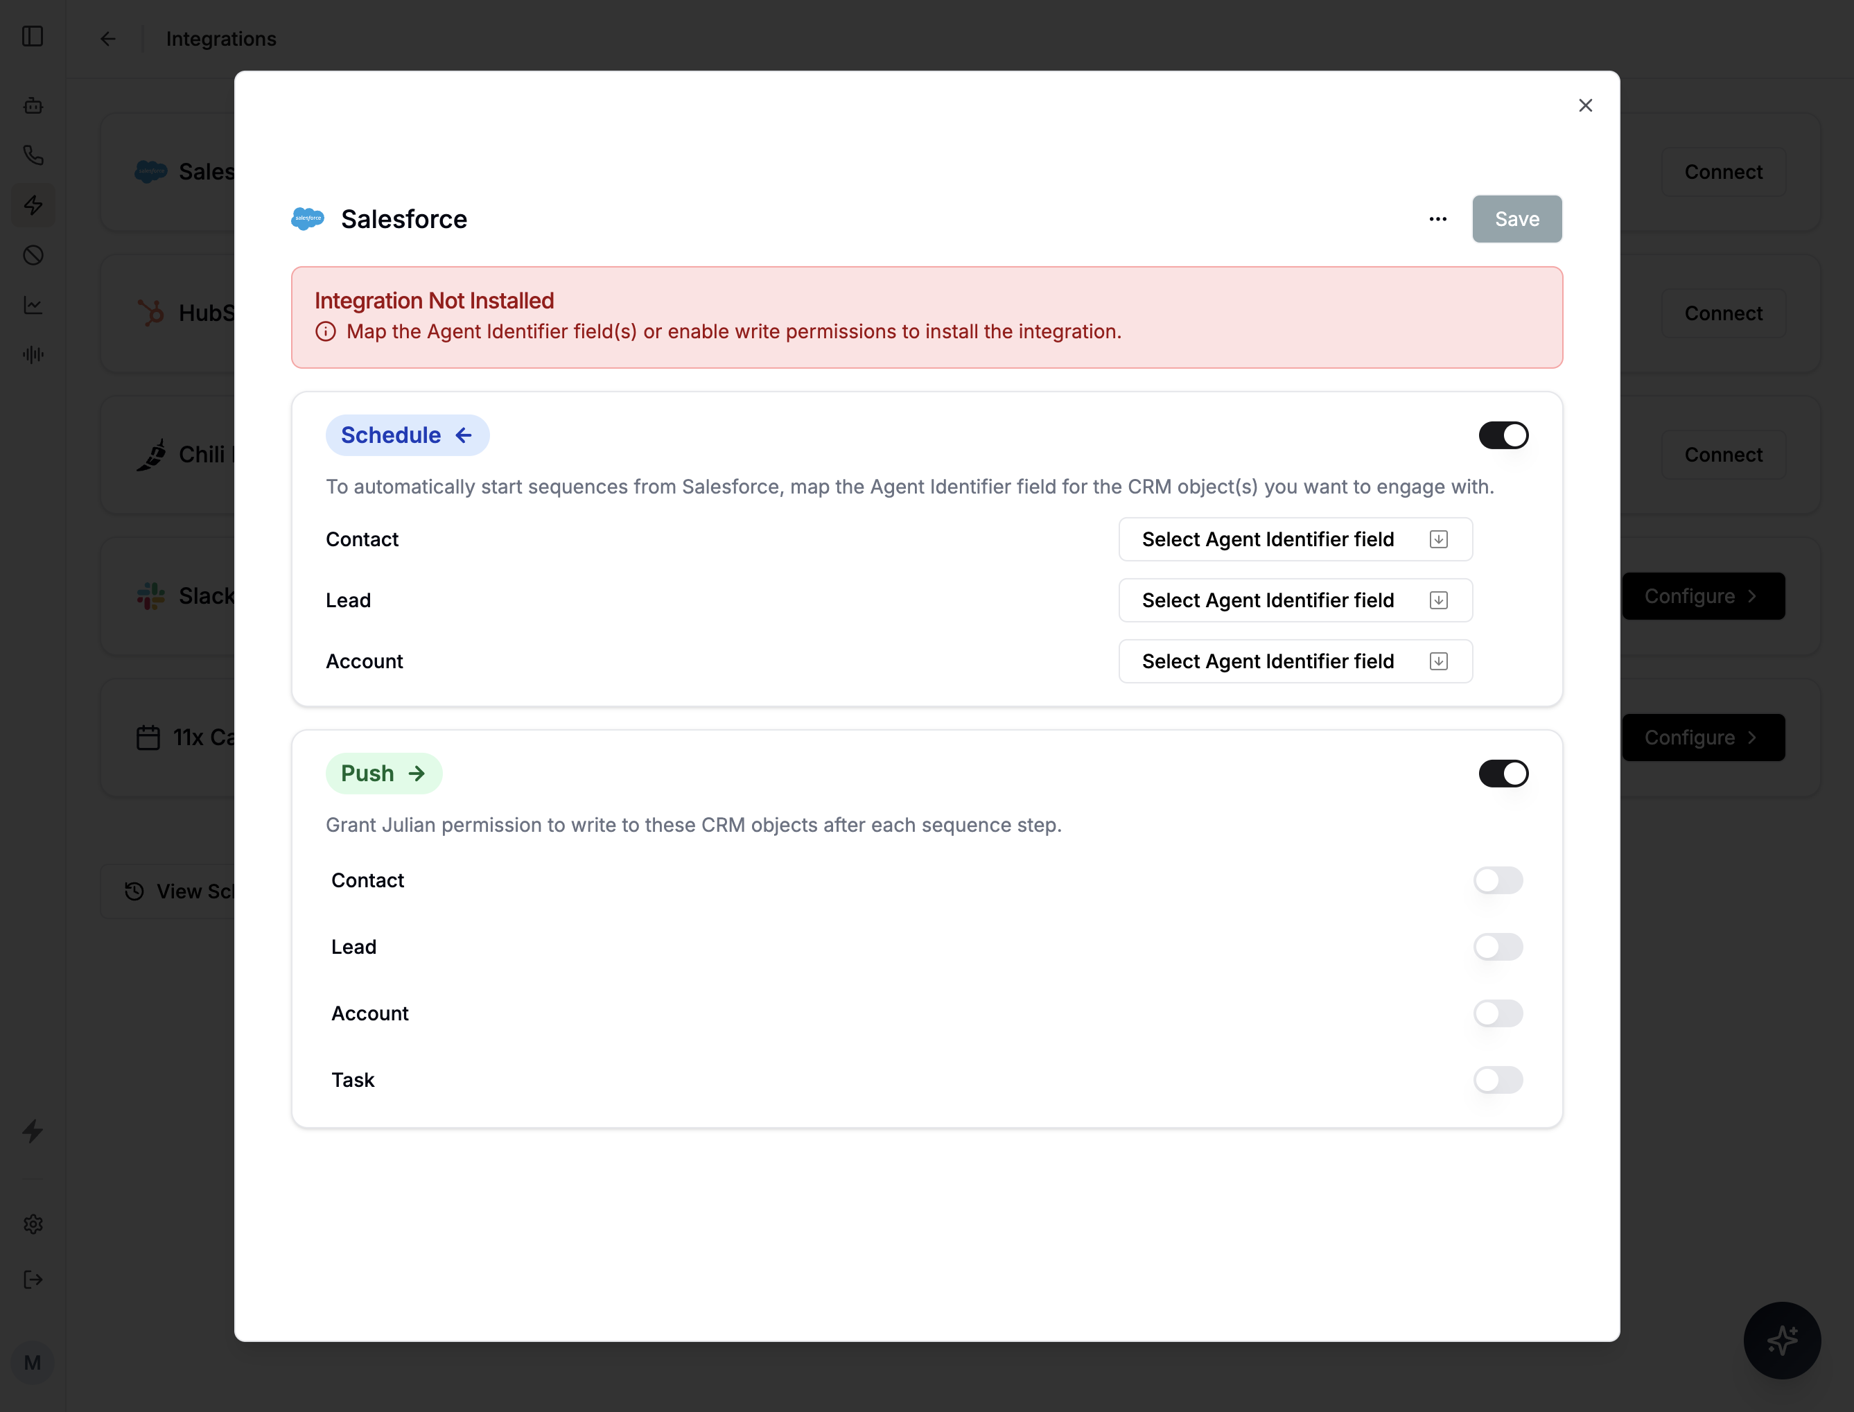
Task: Enable Push write permission for Account
Action: tap(1498, 1013)
